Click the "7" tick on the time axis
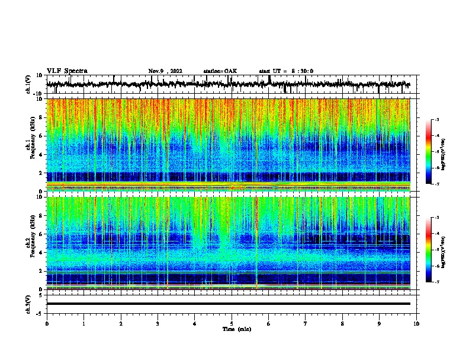Screen dimensions: 469x363 (x=306, y=324)
